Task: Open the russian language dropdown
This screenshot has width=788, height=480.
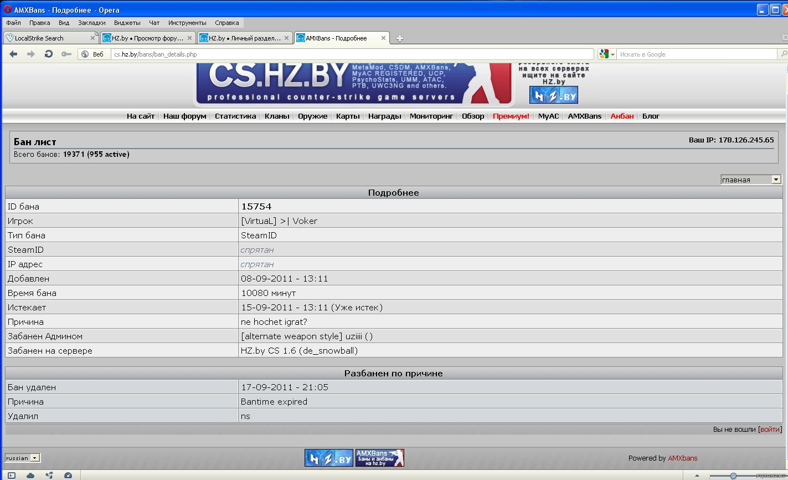Action: point(22,458)
